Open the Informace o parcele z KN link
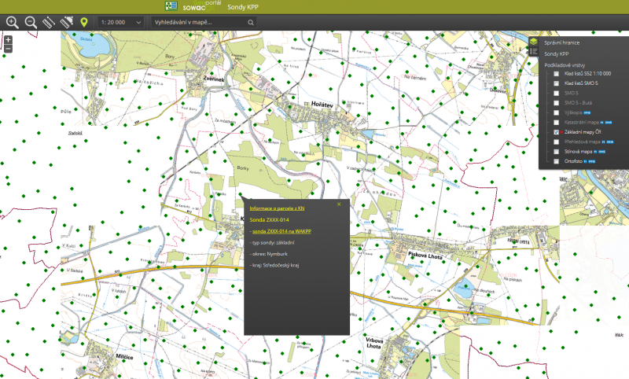Image resolution: width=629 pixels, height=379 pixels. tap(277, 208)
